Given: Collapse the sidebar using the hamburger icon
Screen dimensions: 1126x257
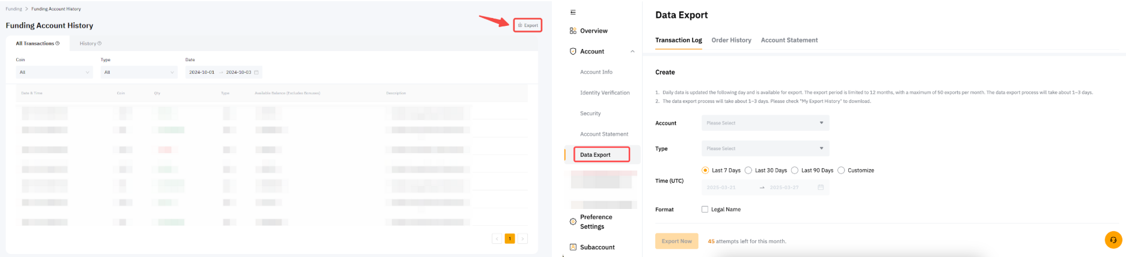Looking at the screenshot, I should pos(573,12).
